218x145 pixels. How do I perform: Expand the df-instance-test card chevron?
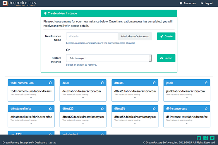(x=187, y=123)
